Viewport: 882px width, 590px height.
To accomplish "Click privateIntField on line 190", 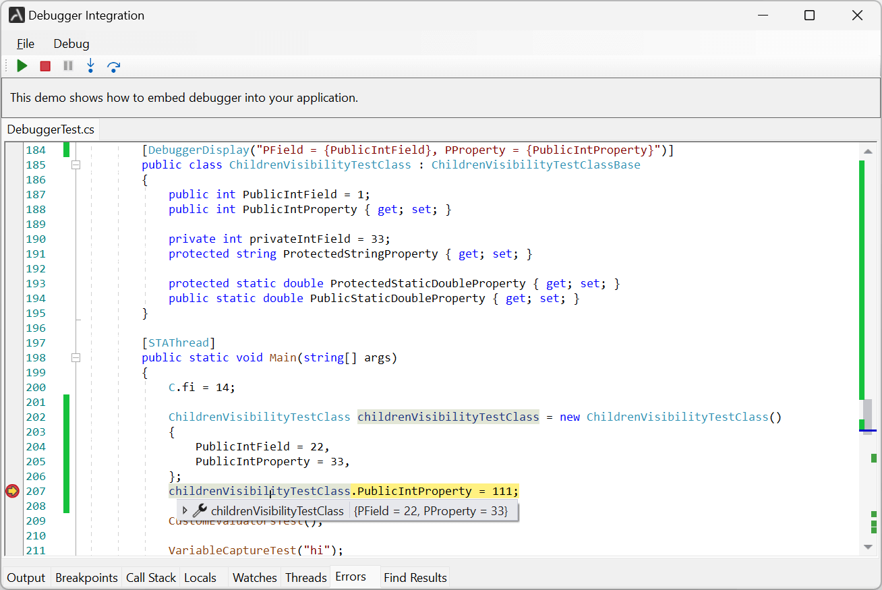I will pyautogui.click(x=300, y=239).
